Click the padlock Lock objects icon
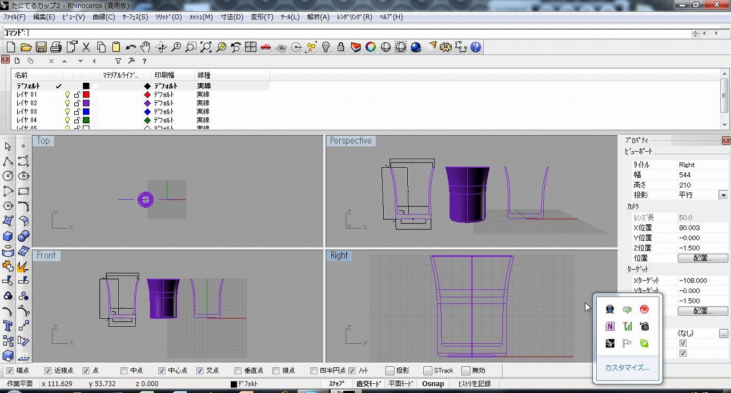This screenshot has height=393, width=731. pos(341,47)
